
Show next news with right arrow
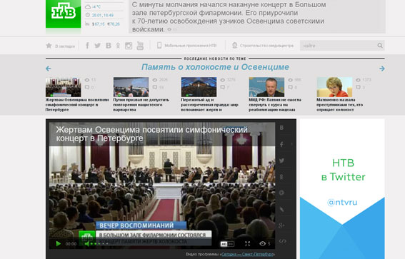tap(382, 68)
